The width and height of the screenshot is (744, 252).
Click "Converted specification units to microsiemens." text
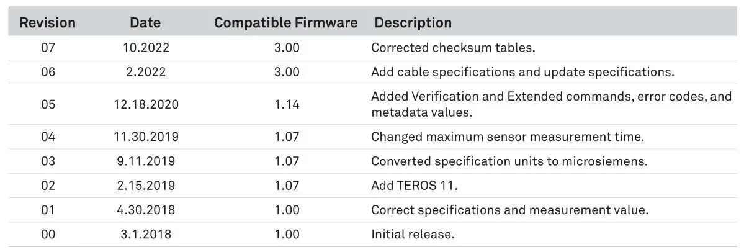[x=509, y=161]
